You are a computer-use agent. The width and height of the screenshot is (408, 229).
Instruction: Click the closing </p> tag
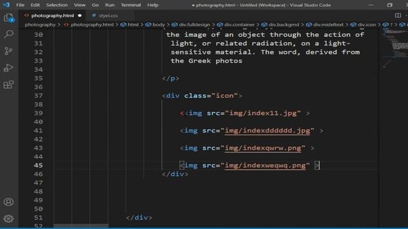pyautogui.click(x=170, y=78)
